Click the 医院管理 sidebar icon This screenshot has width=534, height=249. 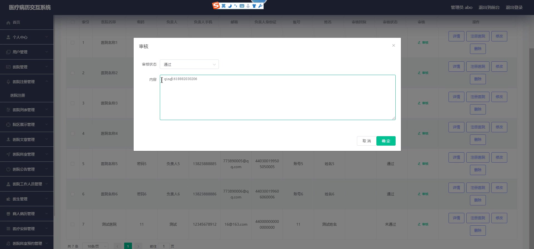[x=8, y=67]
